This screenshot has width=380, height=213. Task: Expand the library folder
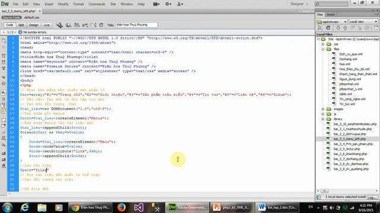323,119
